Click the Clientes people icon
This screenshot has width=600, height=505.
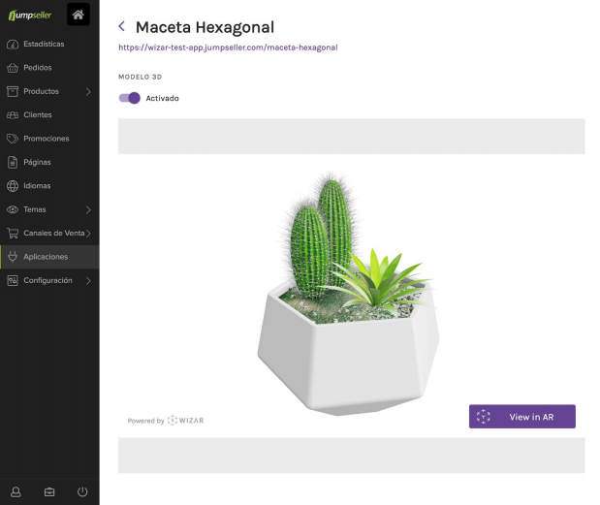tap(13, 115)
